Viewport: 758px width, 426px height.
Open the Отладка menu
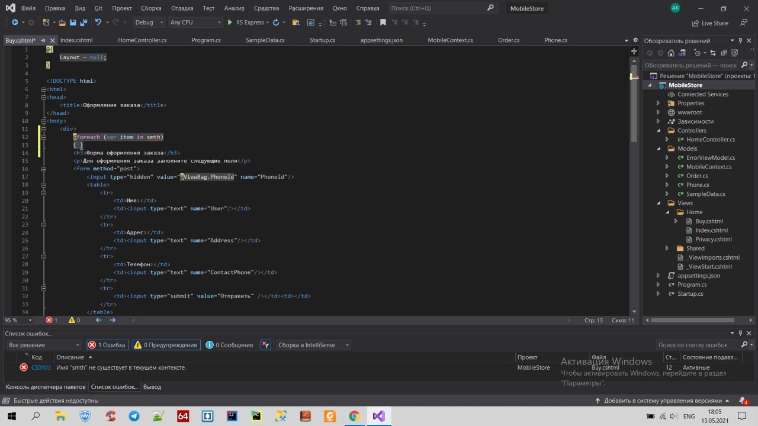[x=182, y=8]
